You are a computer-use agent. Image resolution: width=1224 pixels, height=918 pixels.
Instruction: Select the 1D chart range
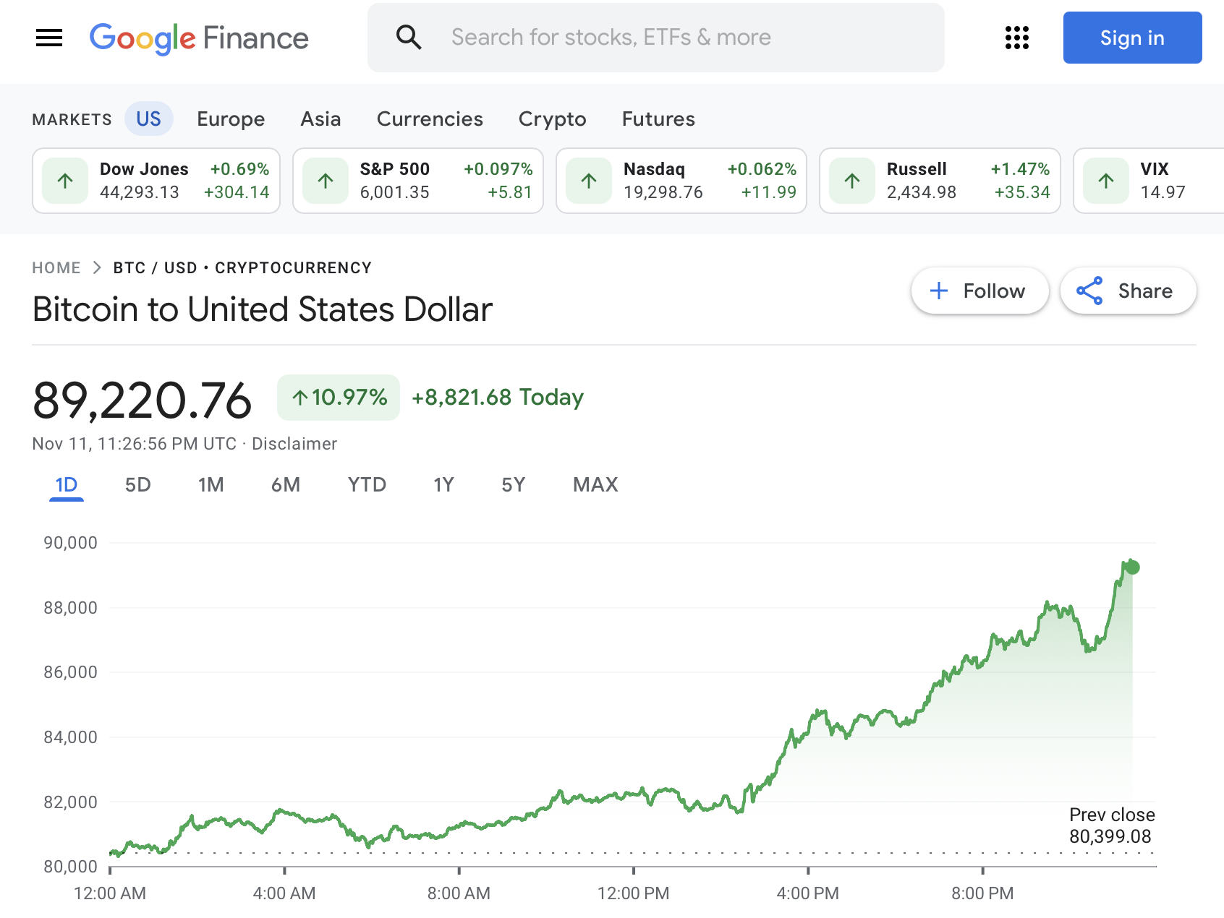coord(67,485)
